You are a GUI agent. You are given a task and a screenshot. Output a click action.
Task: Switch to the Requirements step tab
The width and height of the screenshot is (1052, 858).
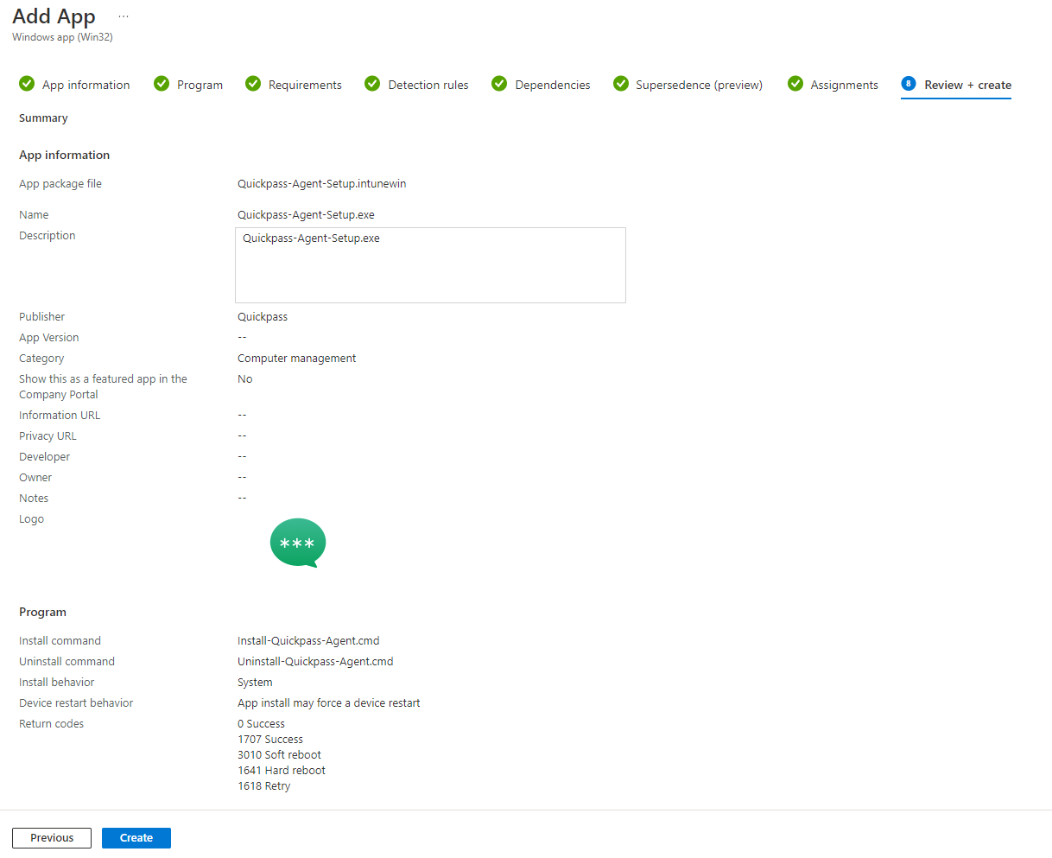pos(294,85)
